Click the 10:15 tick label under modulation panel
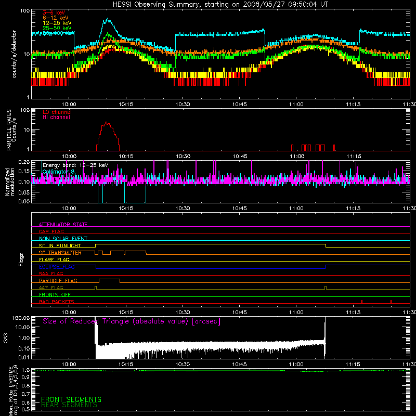The image size is (416, 416). click(126, 209)
